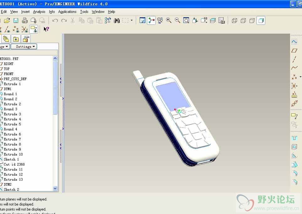Open the View menu
Viewport: 302px width, 214px height.
[14, 12]
